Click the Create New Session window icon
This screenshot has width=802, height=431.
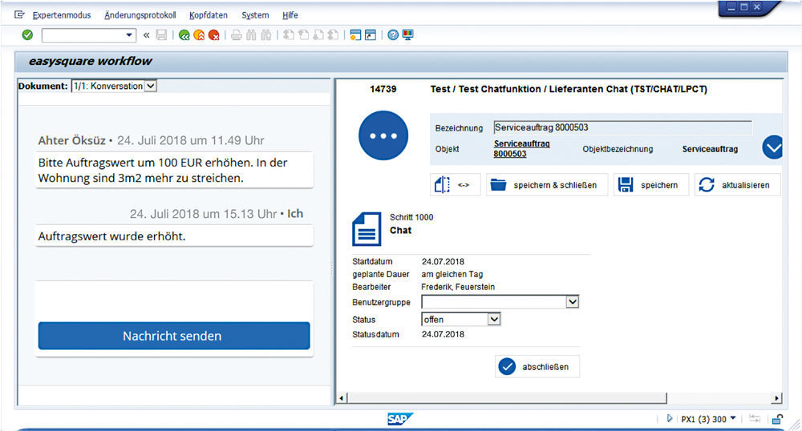(x=355, y=35)
